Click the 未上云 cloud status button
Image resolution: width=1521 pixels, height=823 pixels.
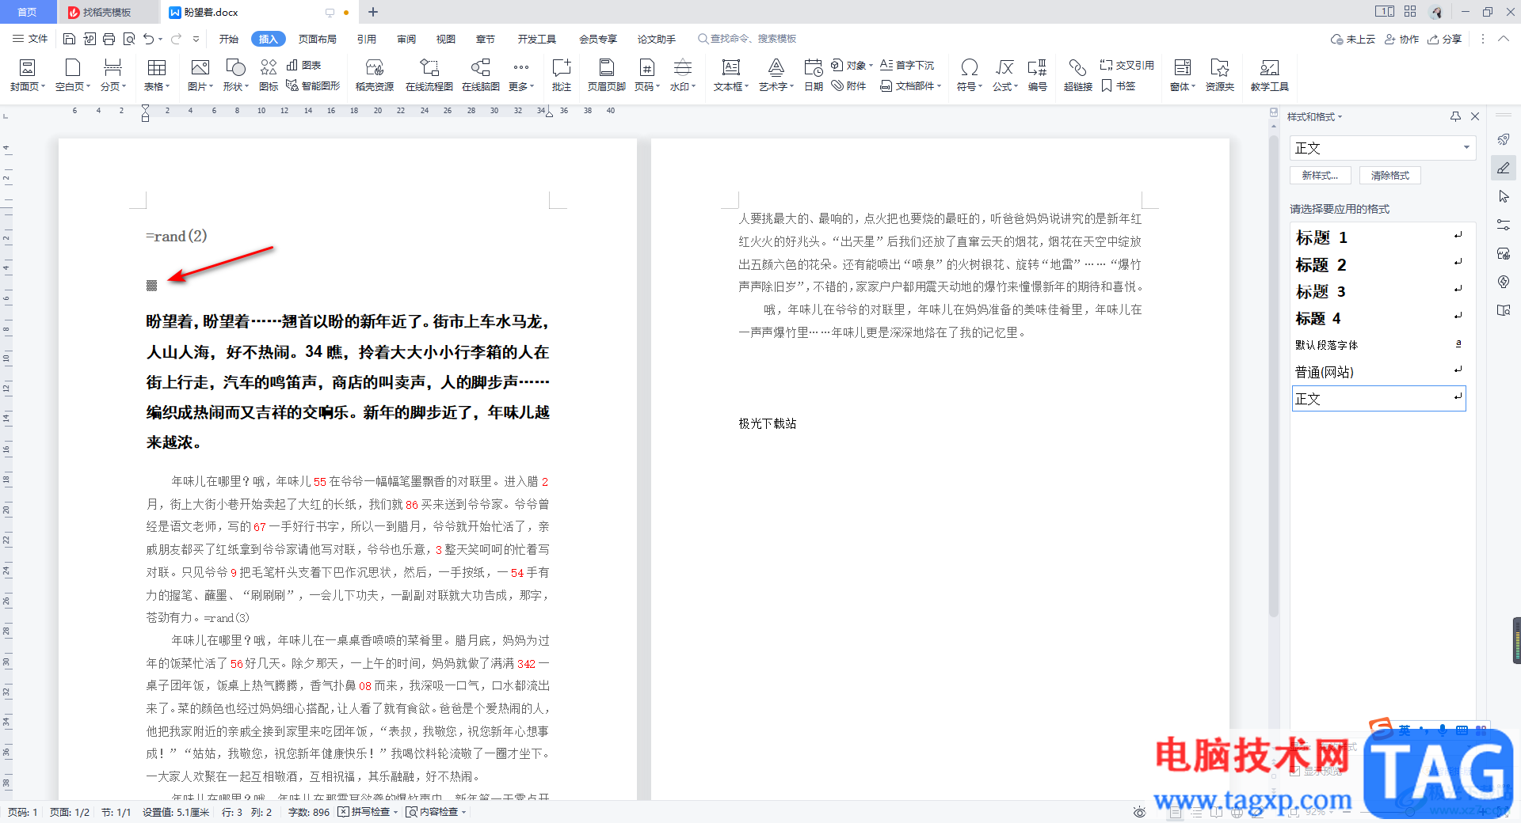pos(1353,39)
